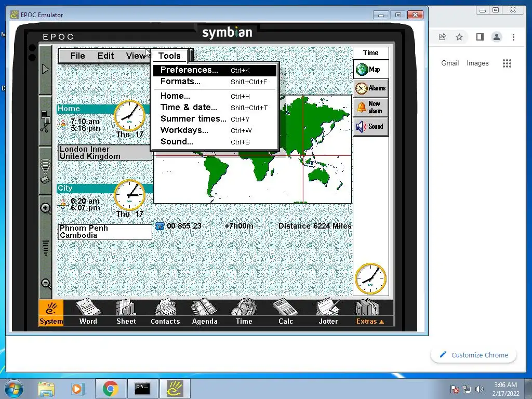Click the zoom out magnifier icon

click(x=46, y=284)
